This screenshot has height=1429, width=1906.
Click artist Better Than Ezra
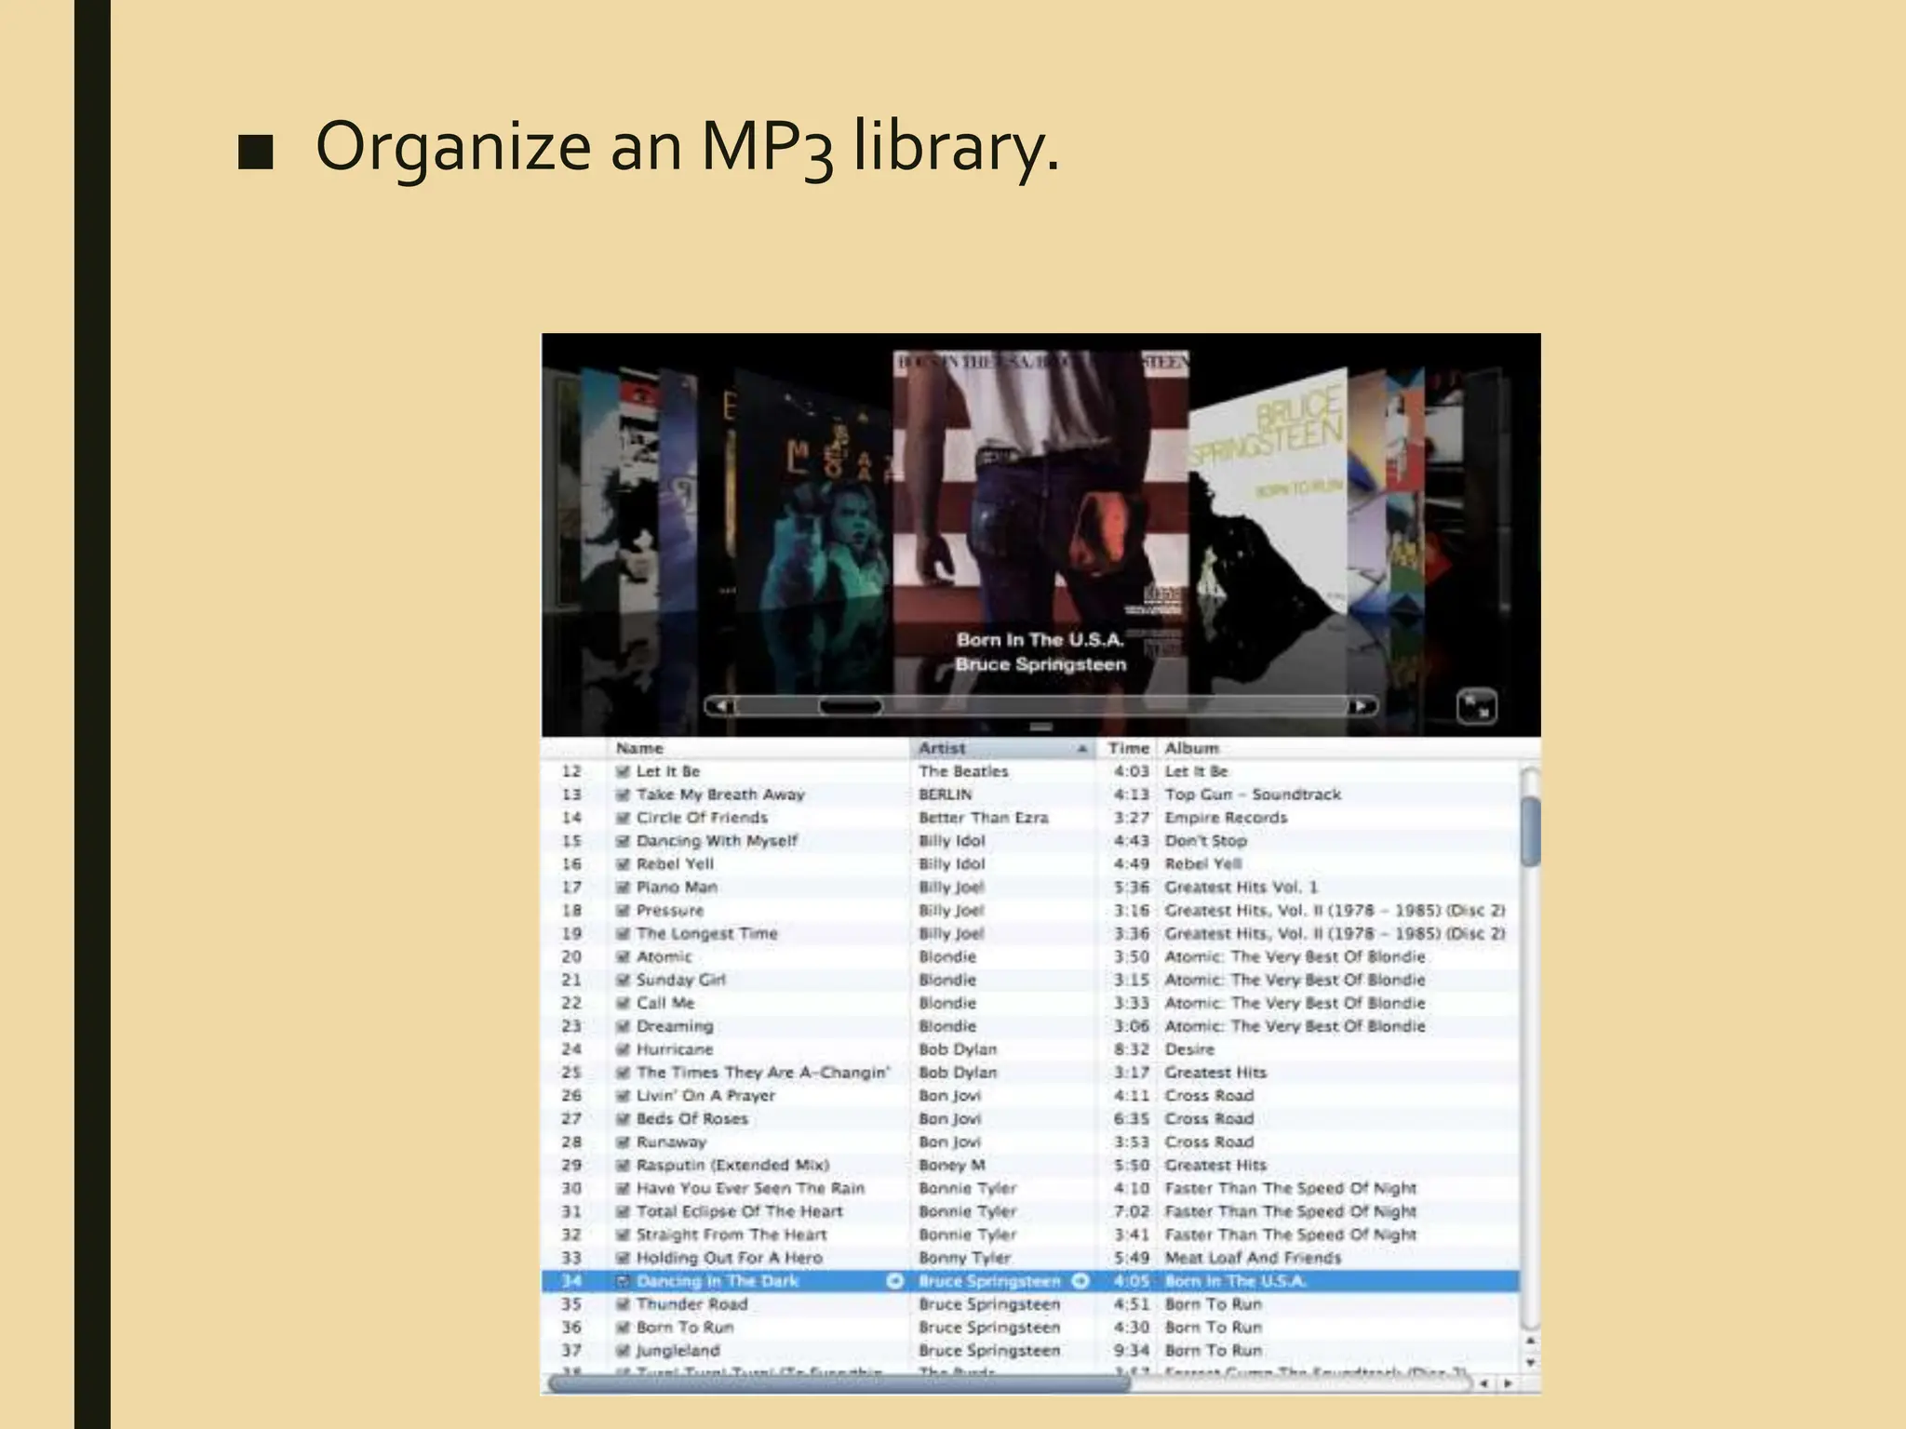coord(984,818)
